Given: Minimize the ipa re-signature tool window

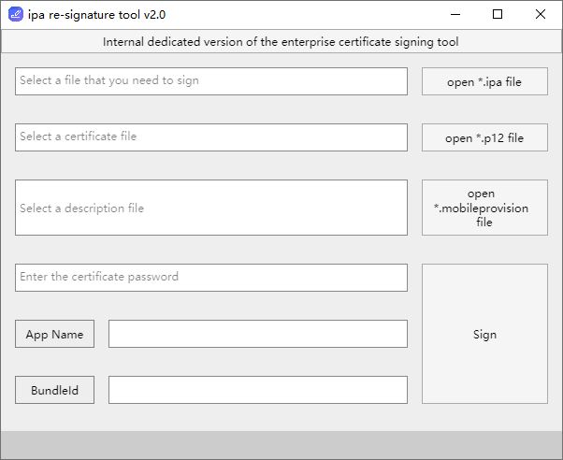Looking at the screenshot, I should (x=455, y=14).
